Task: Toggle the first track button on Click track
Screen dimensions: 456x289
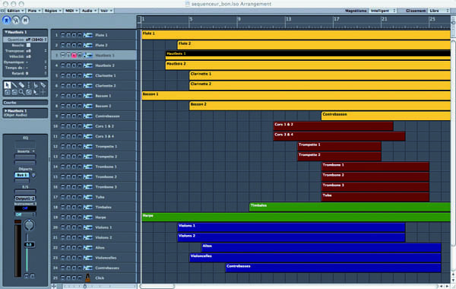Action: tap(62, 278)
